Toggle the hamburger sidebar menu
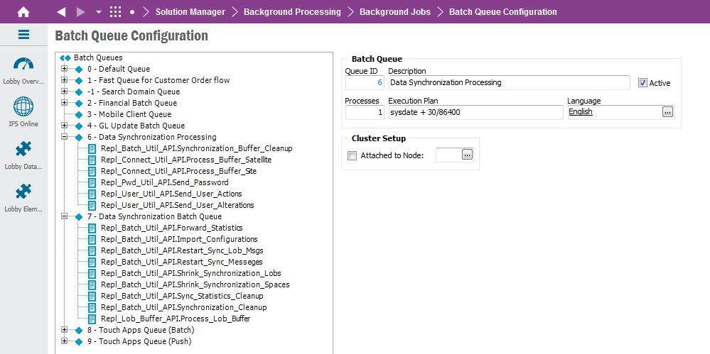The image size is (710, 354). click(x=23, y=35)
